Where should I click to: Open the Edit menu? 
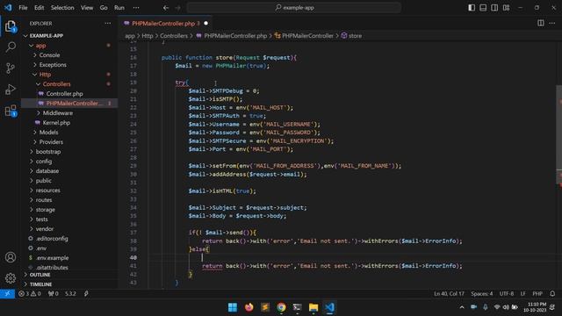click(39, 8)
